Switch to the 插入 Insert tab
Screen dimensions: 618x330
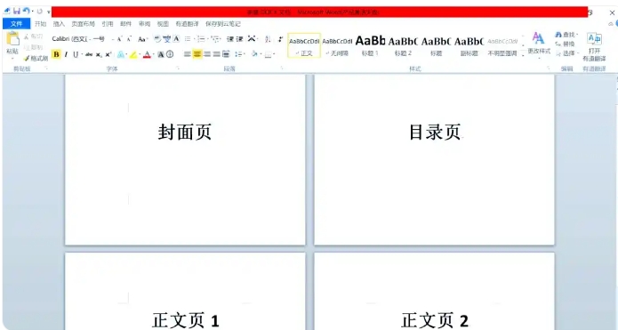[59, 24]
